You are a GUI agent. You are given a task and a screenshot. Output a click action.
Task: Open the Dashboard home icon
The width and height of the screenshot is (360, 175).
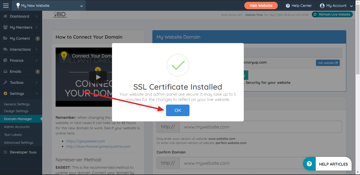click(x=5, y=16)
